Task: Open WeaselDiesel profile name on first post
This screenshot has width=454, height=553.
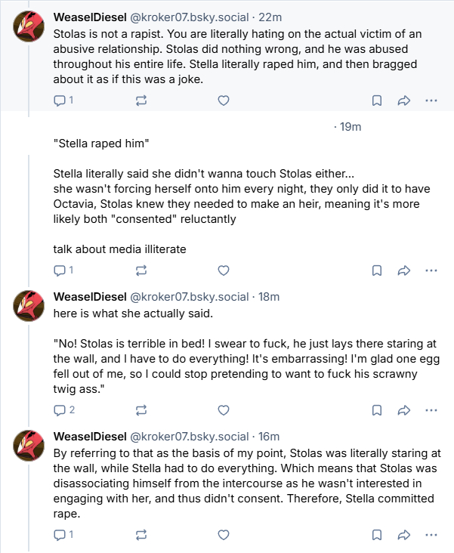Action: (90, 17)
